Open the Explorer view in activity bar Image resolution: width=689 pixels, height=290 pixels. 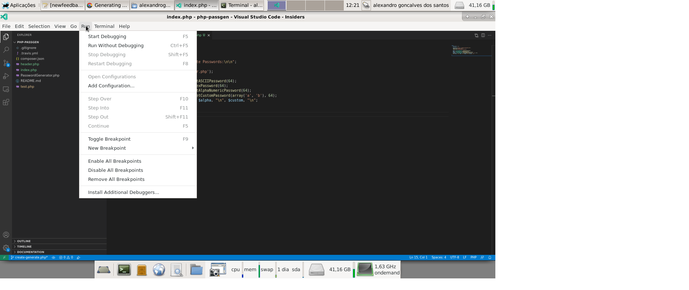6,37
